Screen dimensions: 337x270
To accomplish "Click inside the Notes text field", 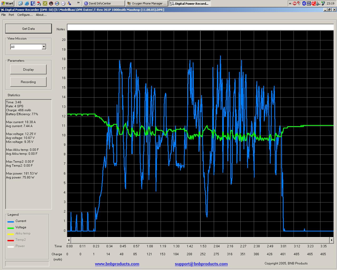I will click(201, 27).
